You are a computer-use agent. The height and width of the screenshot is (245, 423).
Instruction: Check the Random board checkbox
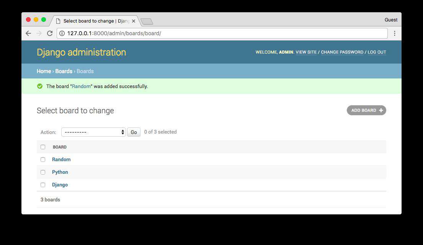pyautogui.click(x=43, y=160)
